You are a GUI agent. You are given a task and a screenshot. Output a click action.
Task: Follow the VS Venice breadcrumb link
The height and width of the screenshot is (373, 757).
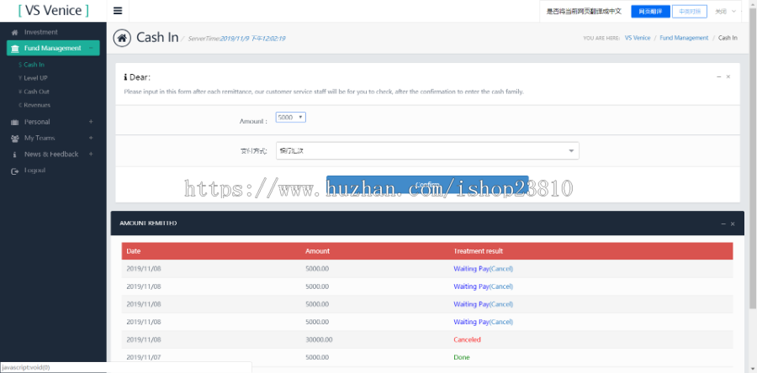tap(638, 38)
